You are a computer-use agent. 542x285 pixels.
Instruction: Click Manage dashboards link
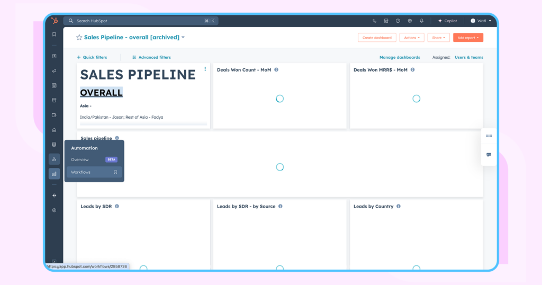pos(400,57)
